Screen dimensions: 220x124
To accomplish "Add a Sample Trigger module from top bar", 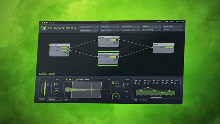I will 173,26.
